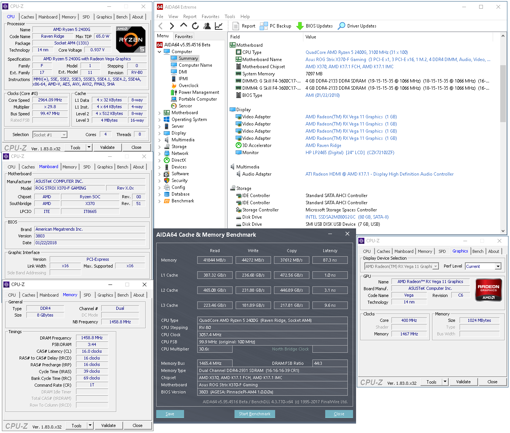Click the PC Backup toolbar item
Viewport: 510px width, 433px height.
click(276, 26)
